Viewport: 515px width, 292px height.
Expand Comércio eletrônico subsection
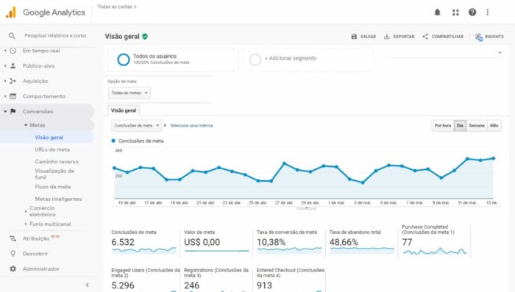click(x=26, y=211)
